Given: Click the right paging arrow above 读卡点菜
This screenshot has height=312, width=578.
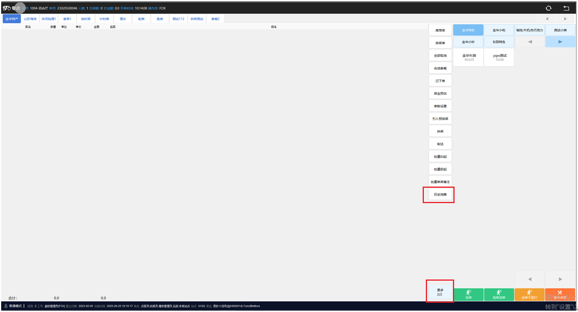Looking at the screenshot, I should pyautogui.click(x=560, y=279).
